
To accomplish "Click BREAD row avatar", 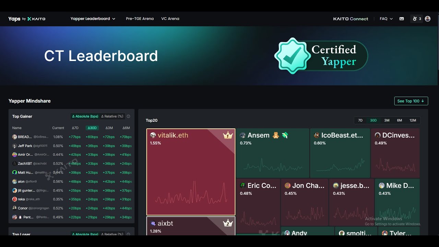I will (x=15, y=137).
